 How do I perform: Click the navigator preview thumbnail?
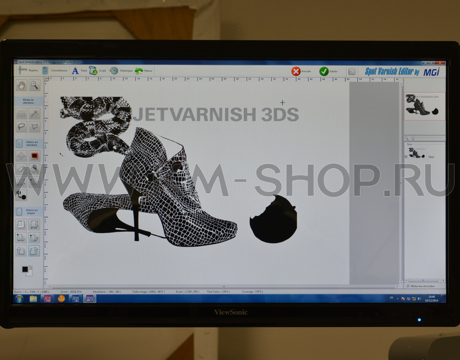click(424, 106)
